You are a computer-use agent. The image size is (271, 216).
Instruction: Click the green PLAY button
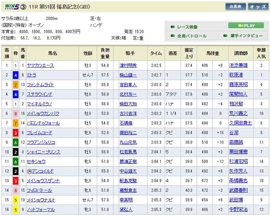246,25
